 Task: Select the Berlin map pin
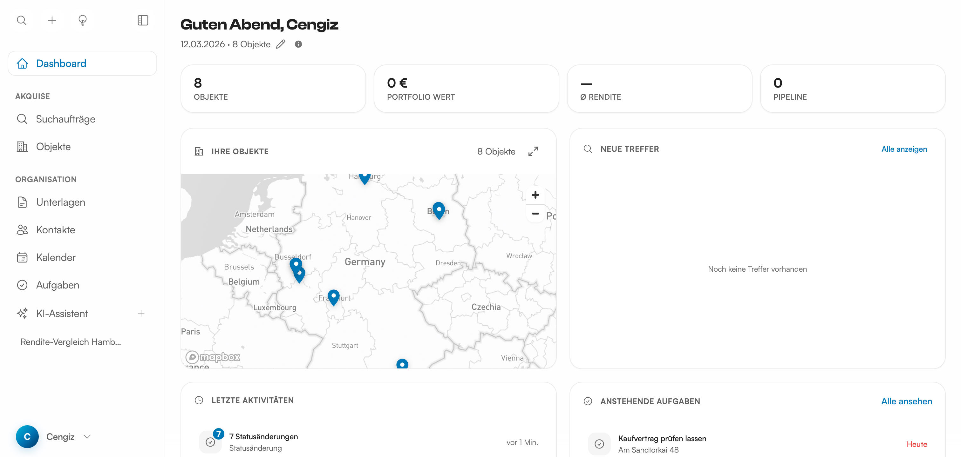click(439, 209)
